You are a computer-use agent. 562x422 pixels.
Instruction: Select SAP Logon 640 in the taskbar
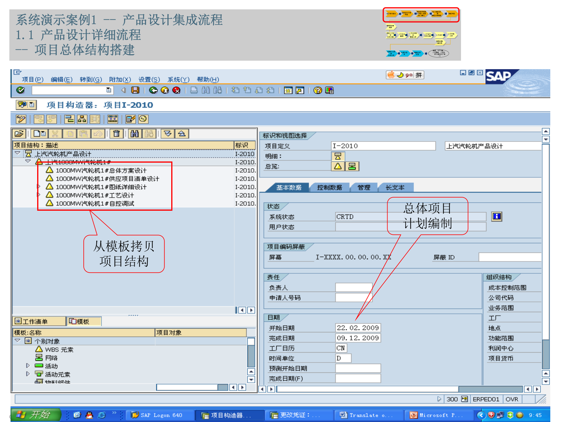tap(158, 415)
